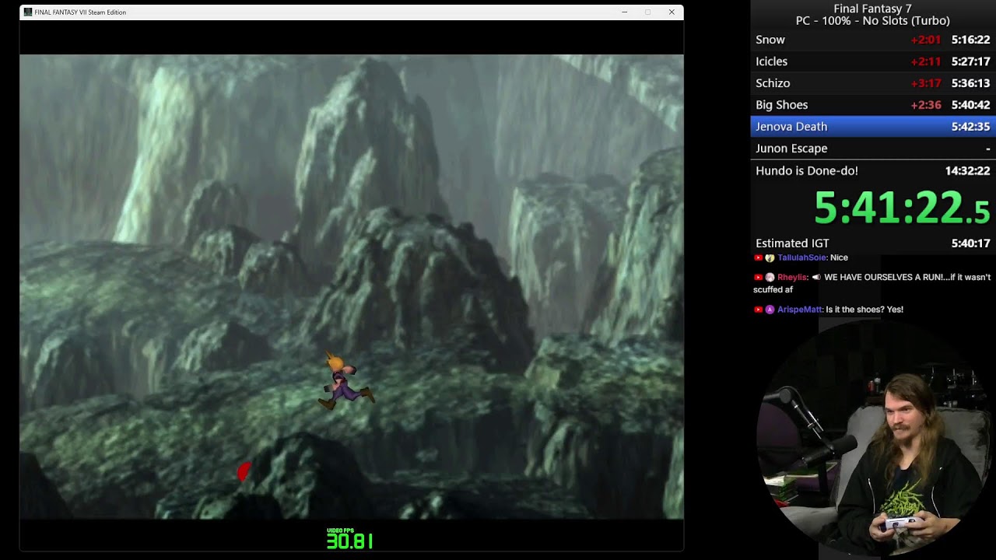Click the YouTube icon beside ArispeMatt
Viewport: 996px width, 560px height.
pos(759,310)
